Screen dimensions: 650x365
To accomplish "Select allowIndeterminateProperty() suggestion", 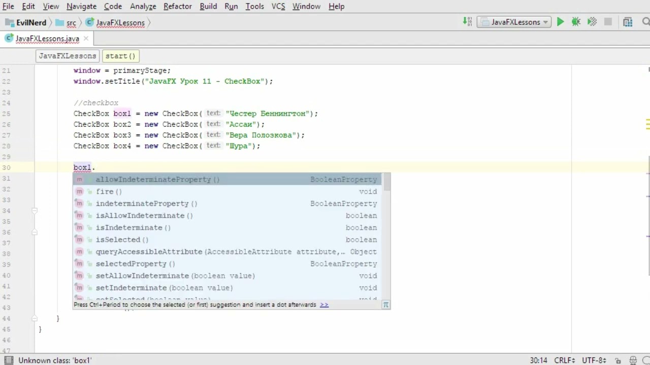I will tap(228, 179).
